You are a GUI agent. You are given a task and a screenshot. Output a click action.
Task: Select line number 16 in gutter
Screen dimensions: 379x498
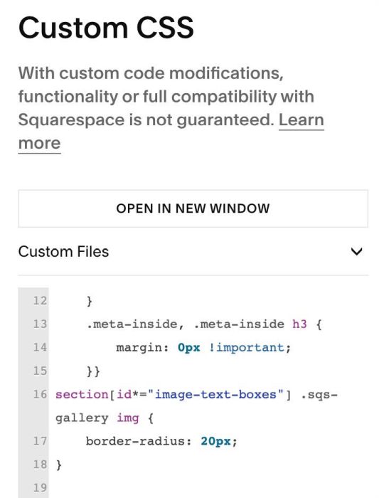pos(40,394)
